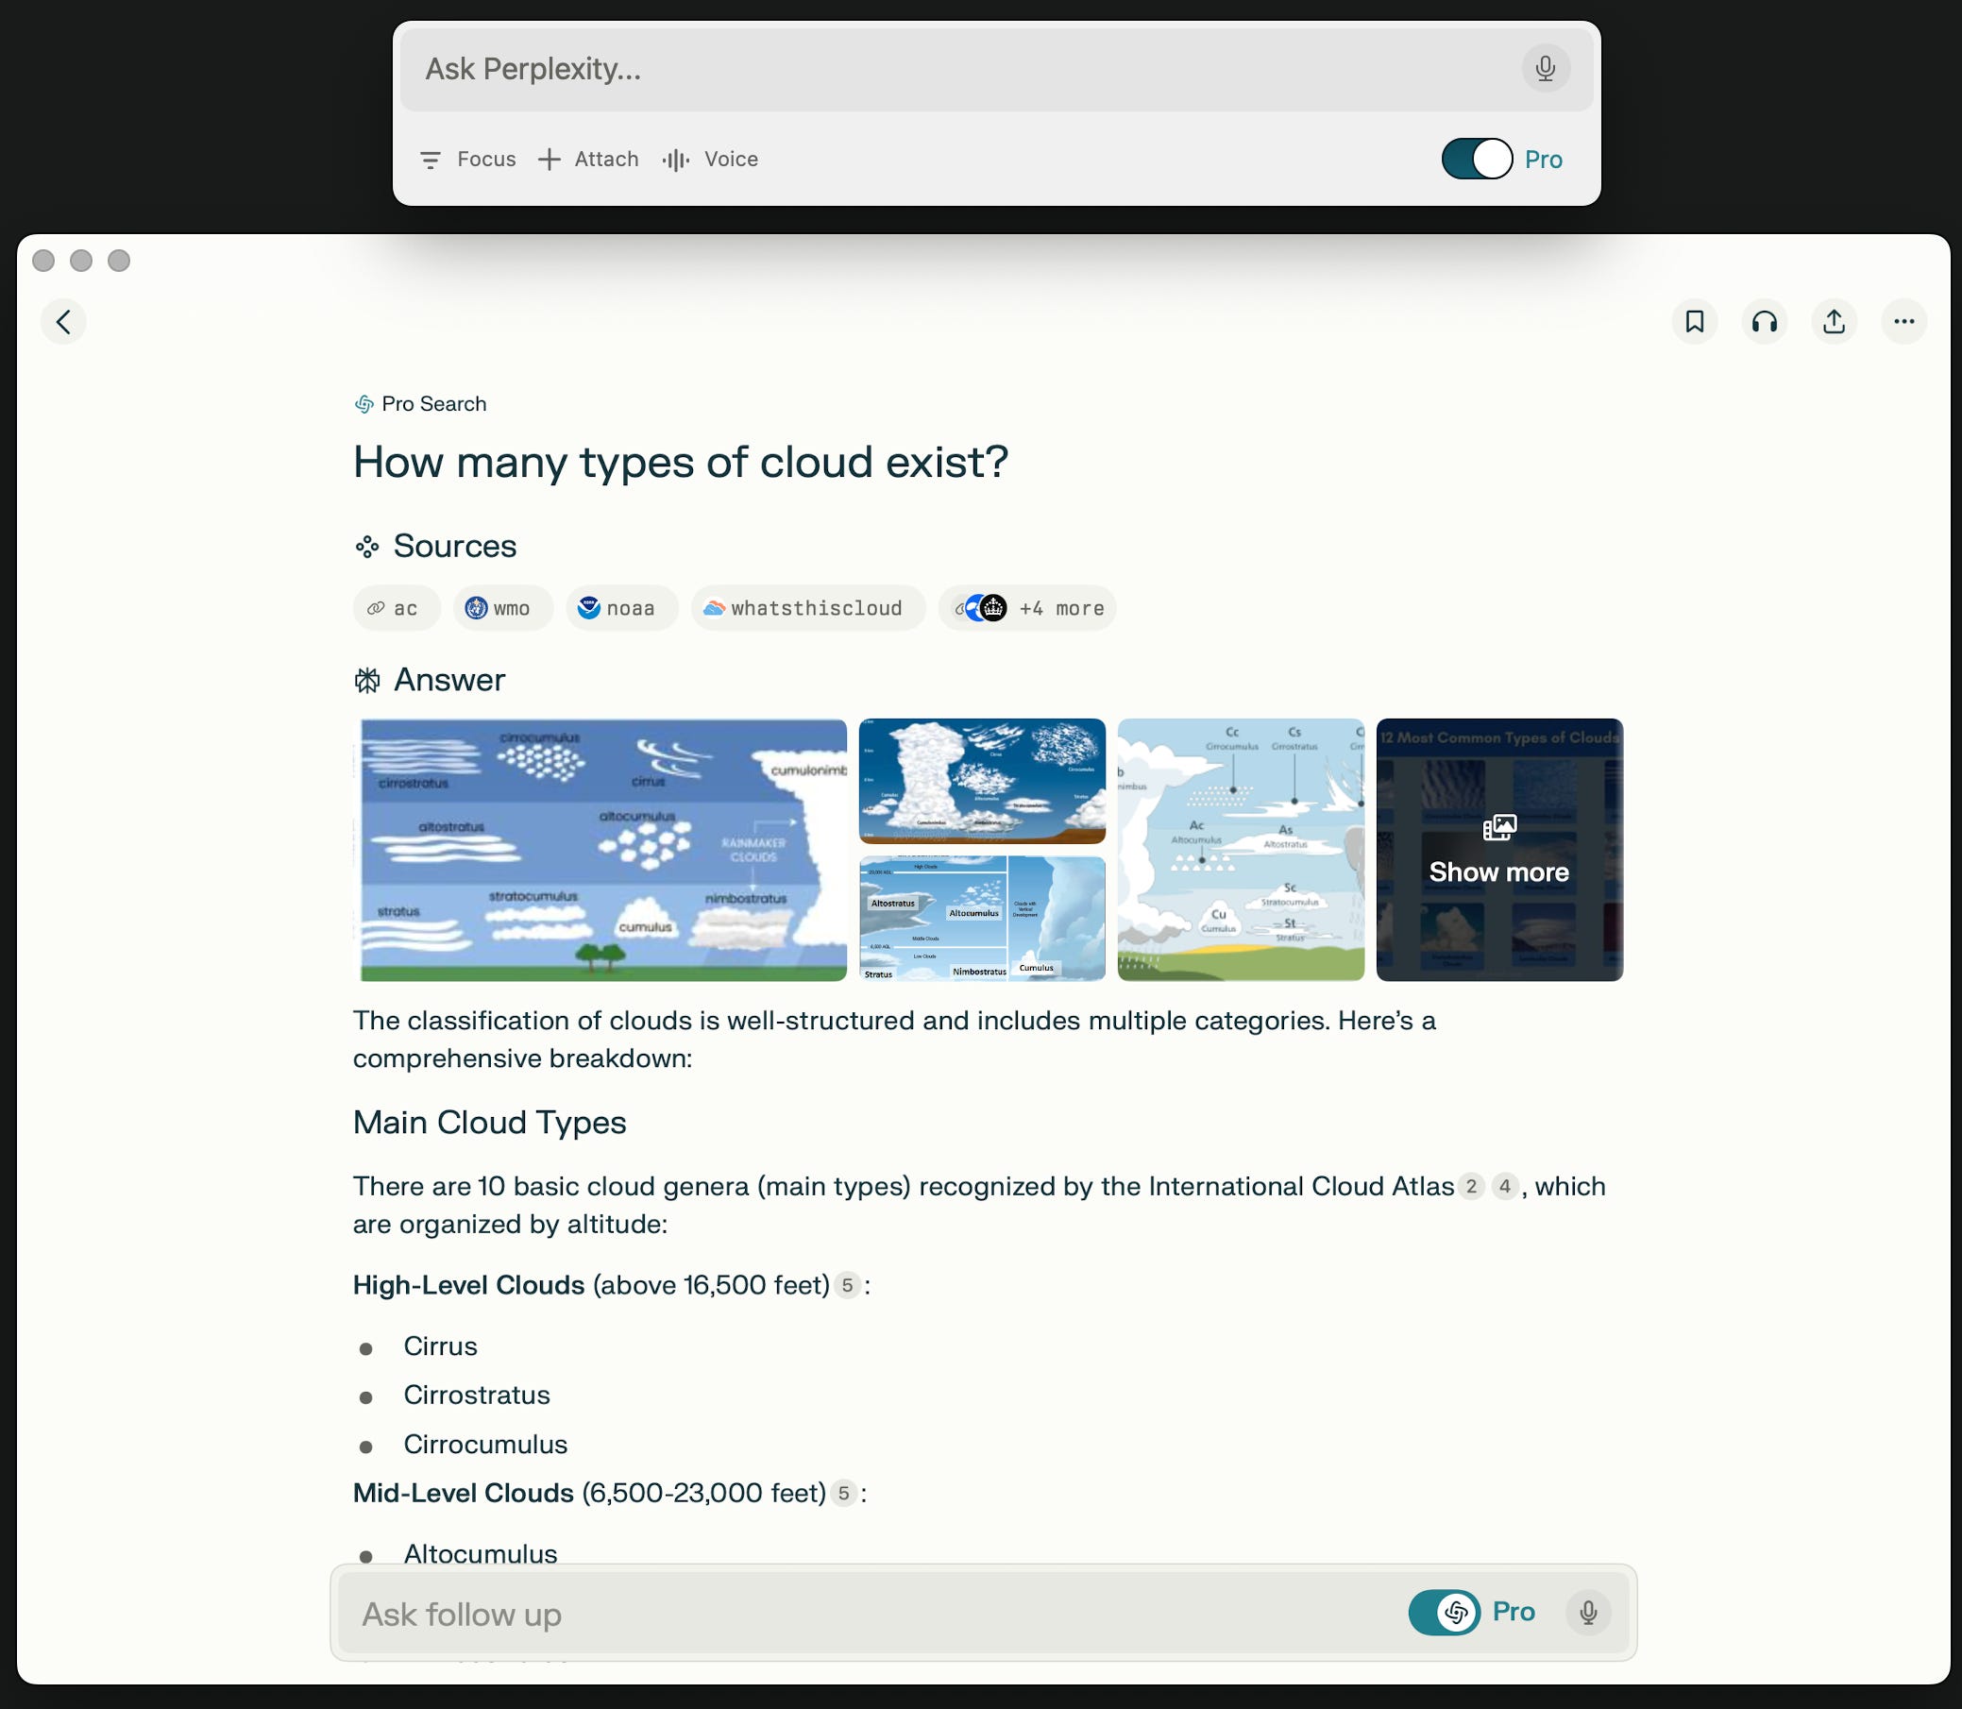Start Voice mode from the search bar

click(x=711, y=160)
